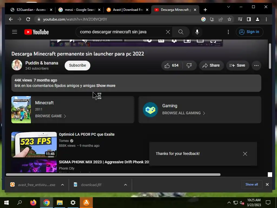Open the Gaming controller icon
Image resolution: width=277 pixels, height=208 pixels.
coord(150,110)
